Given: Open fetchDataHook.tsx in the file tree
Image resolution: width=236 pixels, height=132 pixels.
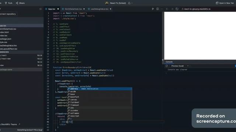Looking at the screenshot, I should pos(22,29).
